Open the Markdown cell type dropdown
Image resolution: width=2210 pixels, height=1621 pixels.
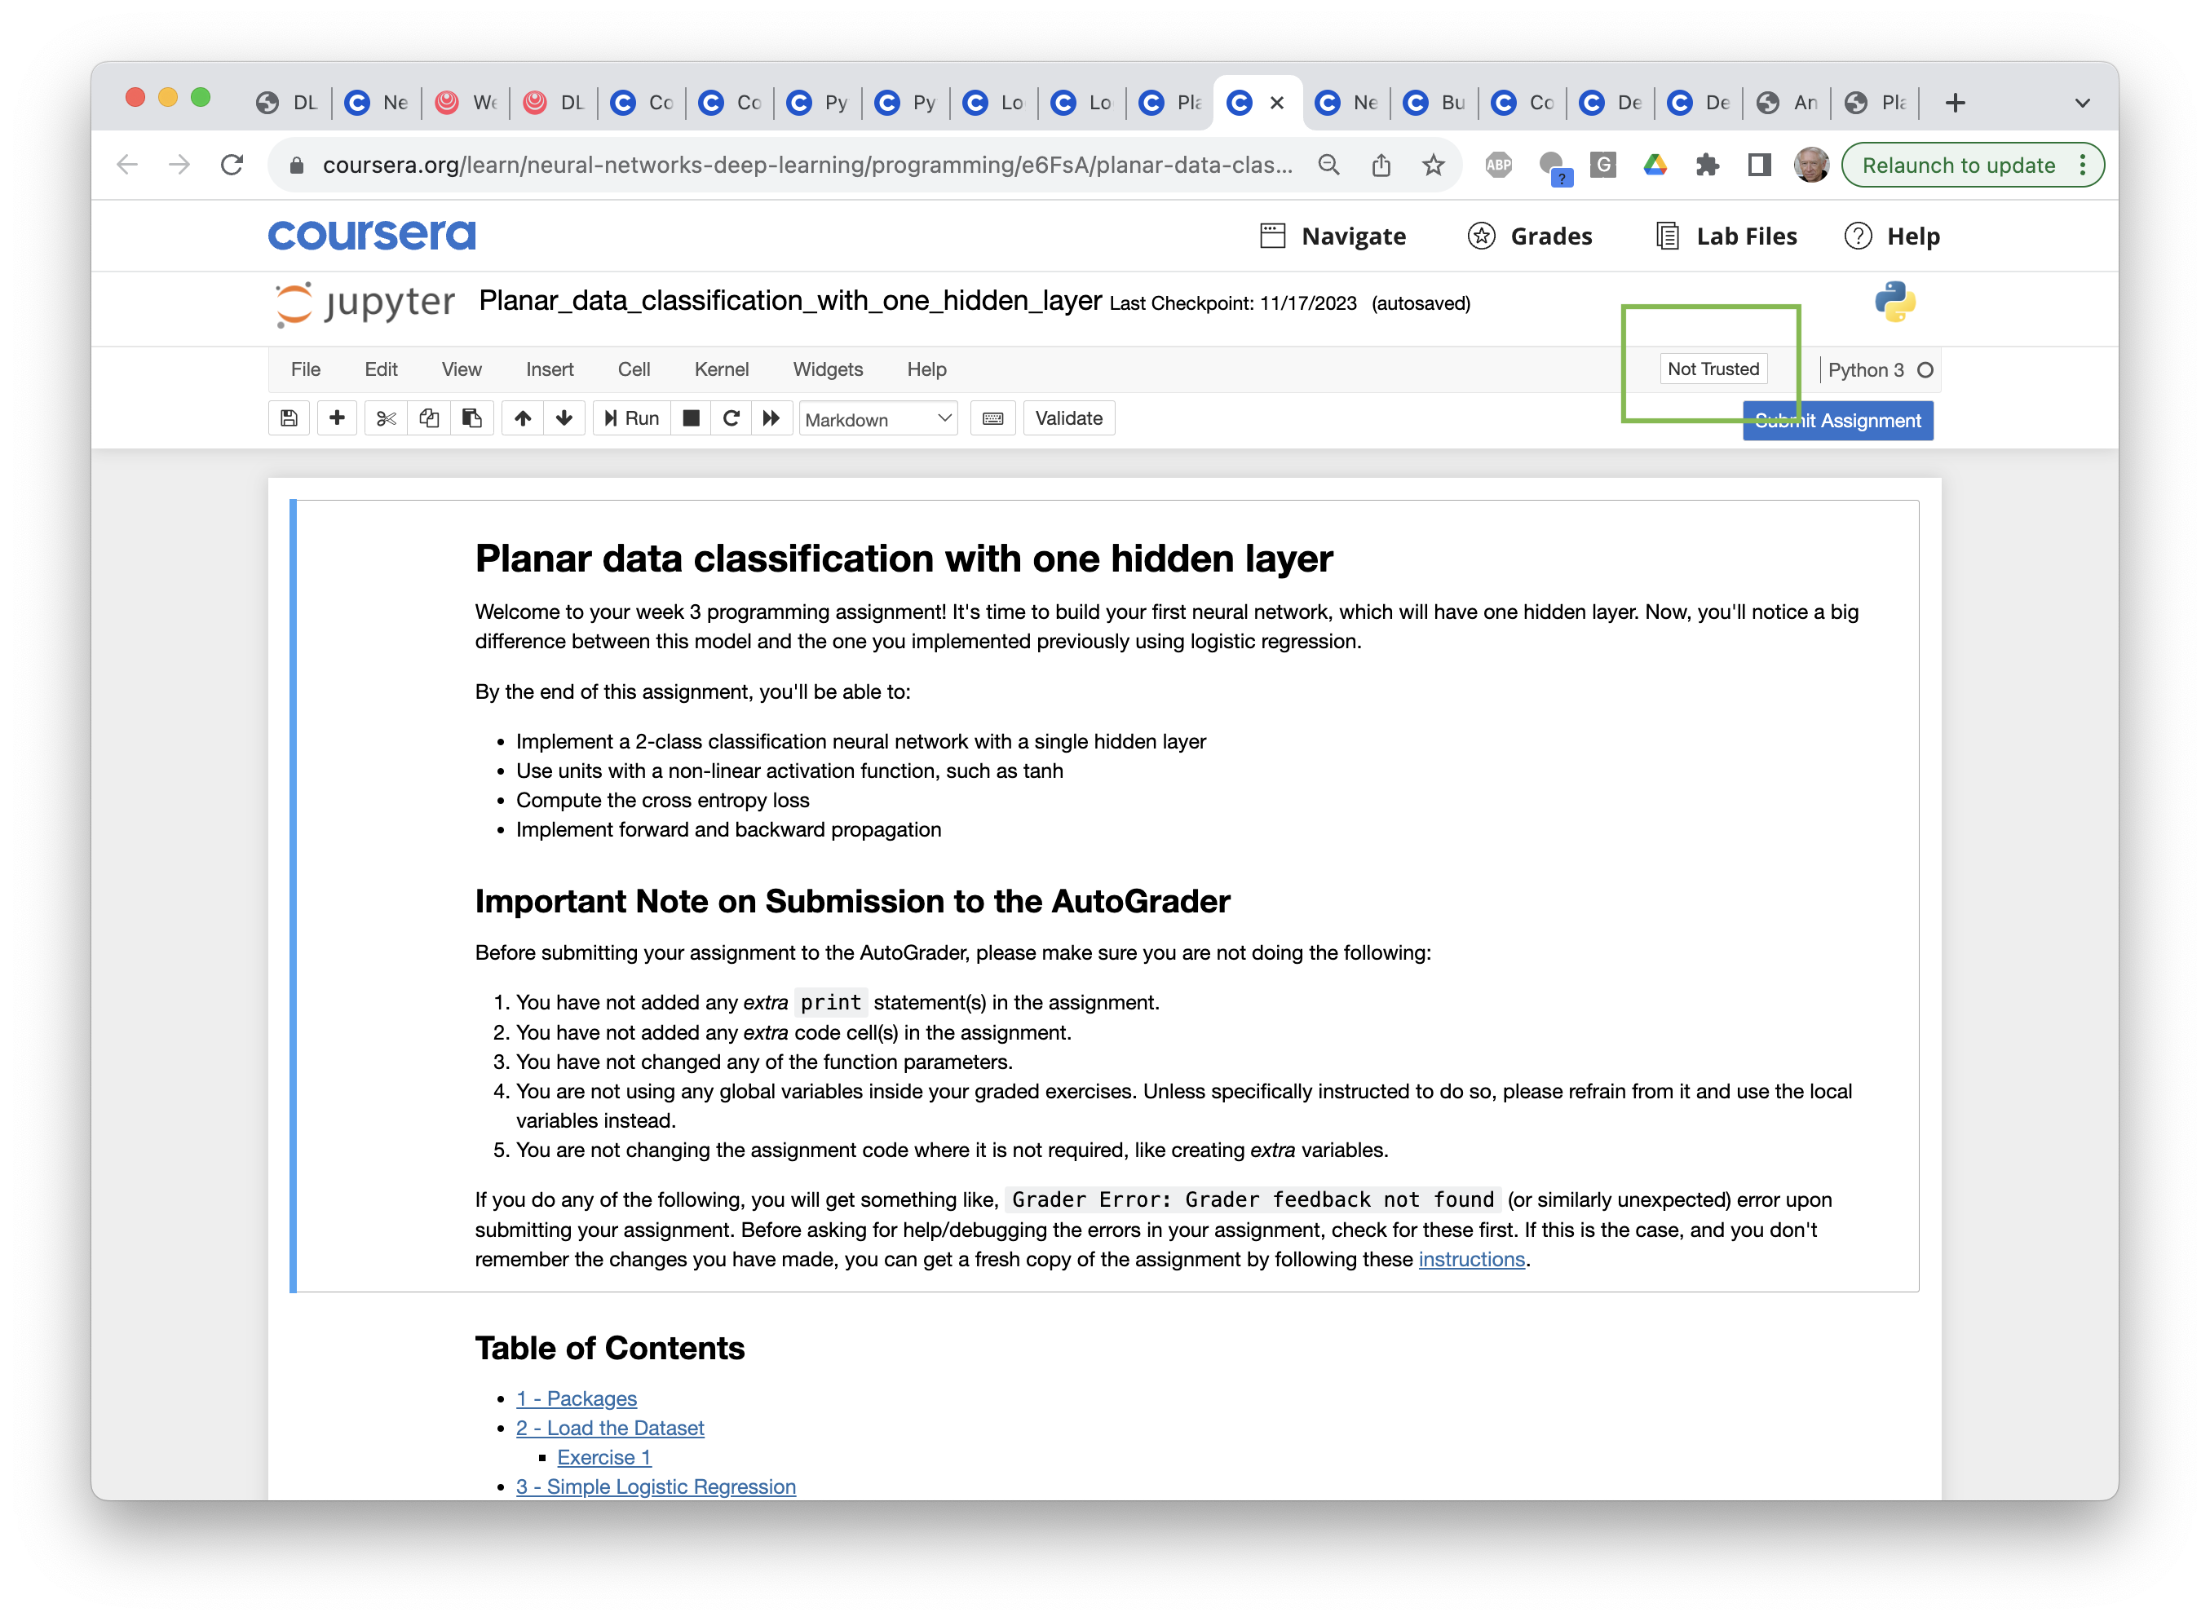(877, 419)
